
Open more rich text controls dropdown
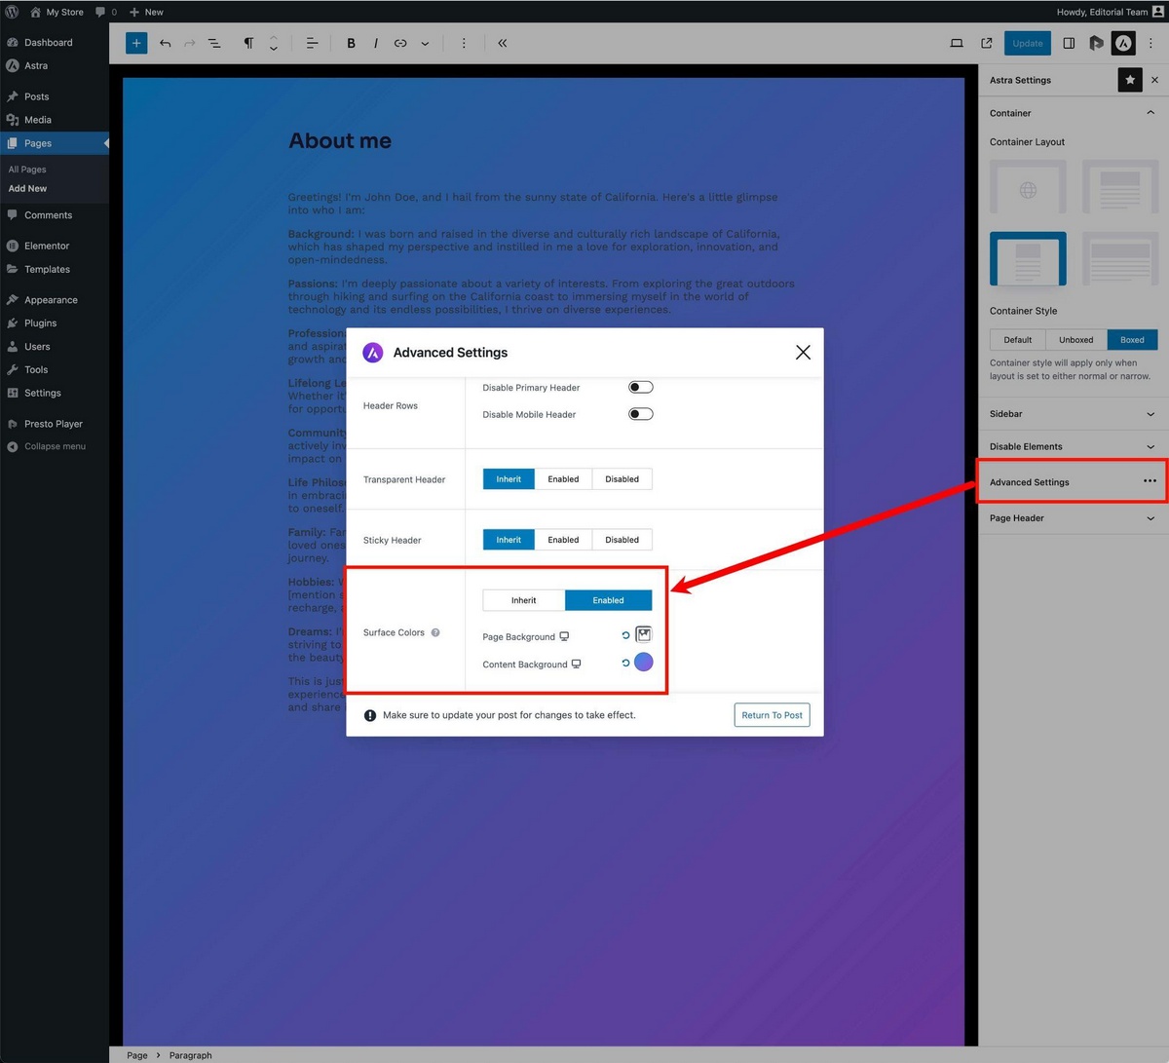coord(425,43)
